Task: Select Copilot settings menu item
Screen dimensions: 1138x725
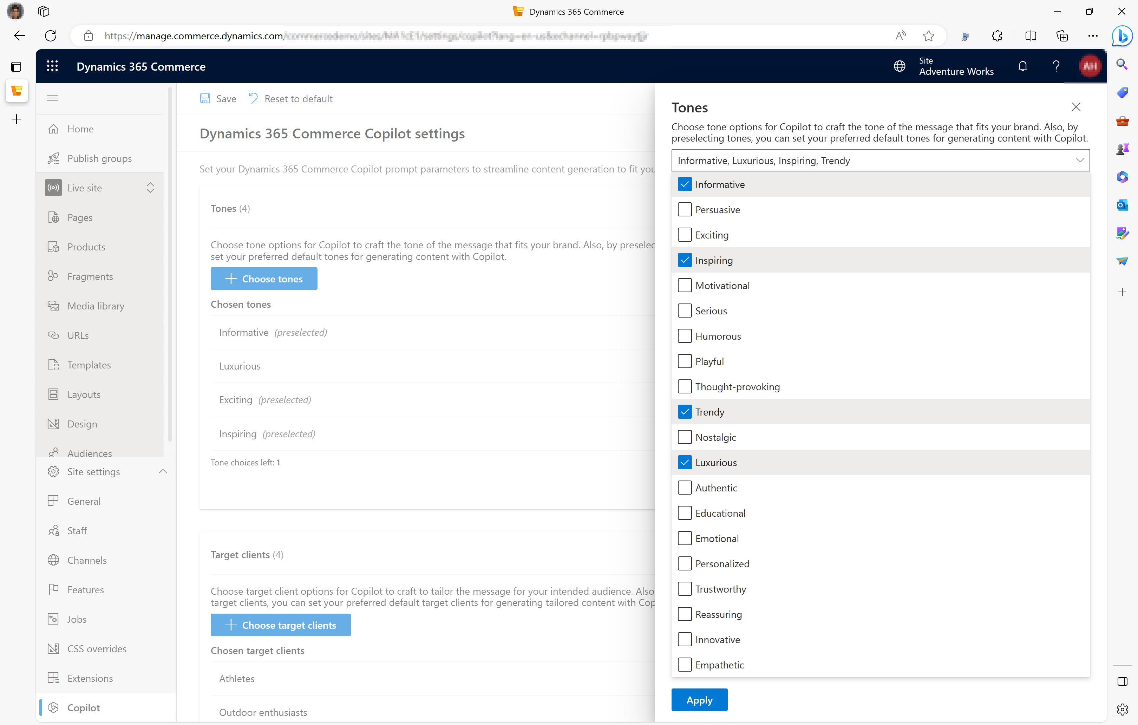Action: tap(83, 707)
